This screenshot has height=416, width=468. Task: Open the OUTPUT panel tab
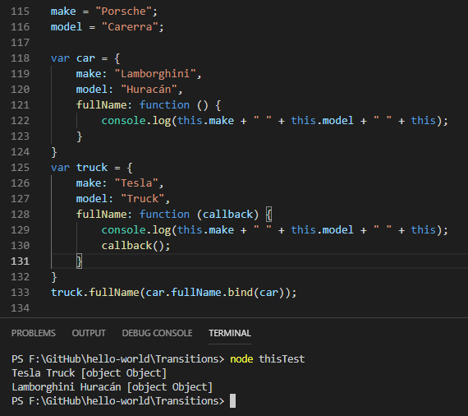pyautogui.click(x=89, y=333)
